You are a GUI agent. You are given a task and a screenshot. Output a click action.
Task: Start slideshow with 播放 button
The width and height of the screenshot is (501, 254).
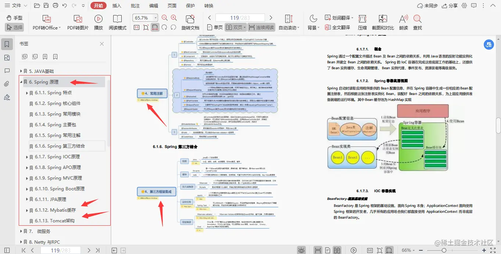[x=99, y=22]
